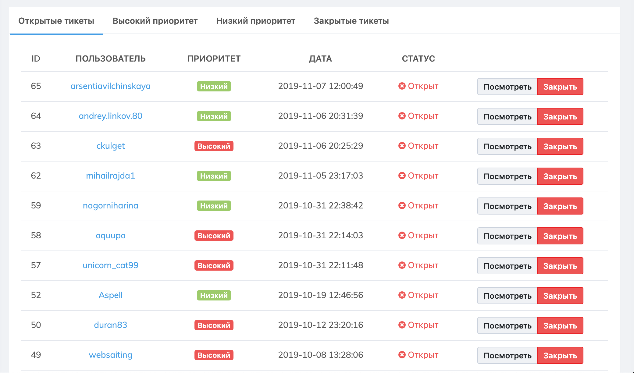The image size is (634, 373).
Task: Close nagorniharina's ticket 59
Action: tap(560, 206)
